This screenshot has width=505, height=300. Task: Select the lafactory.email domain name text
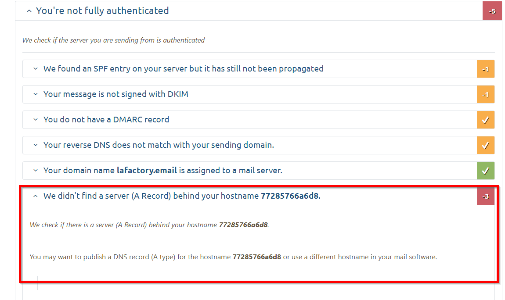coord(147,171)
